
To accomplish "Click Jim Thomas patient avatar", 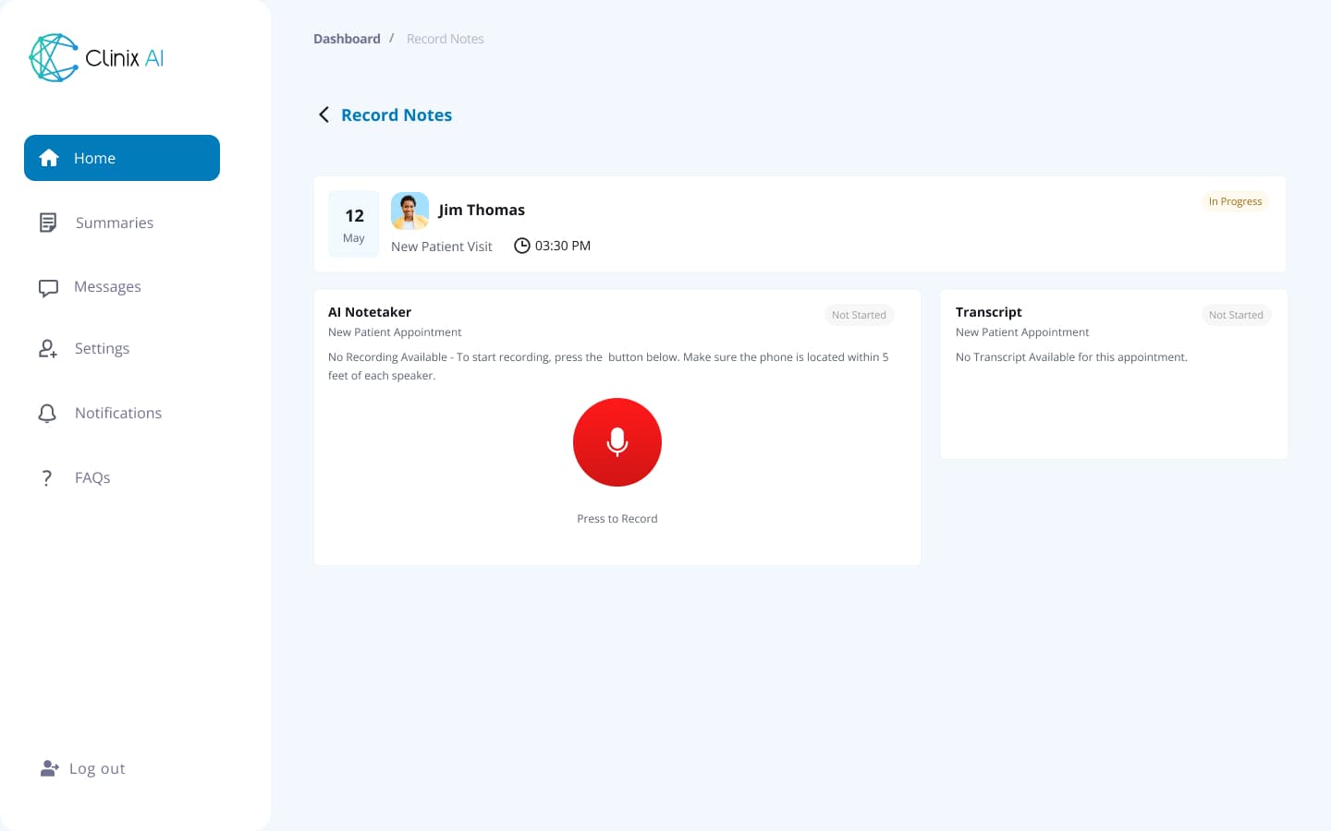I will pos(409,211).
